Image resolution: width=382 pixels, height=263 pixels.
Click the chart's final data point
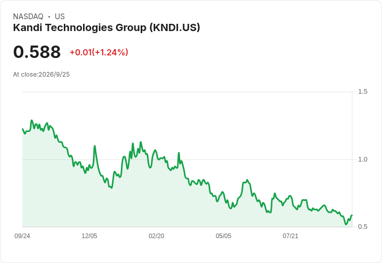click(x=352, y=215)
